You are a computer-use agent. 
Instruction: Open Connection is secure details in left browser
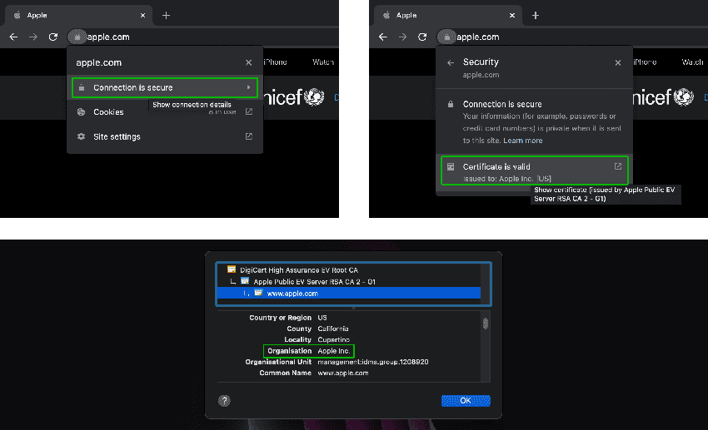(164, 87)
